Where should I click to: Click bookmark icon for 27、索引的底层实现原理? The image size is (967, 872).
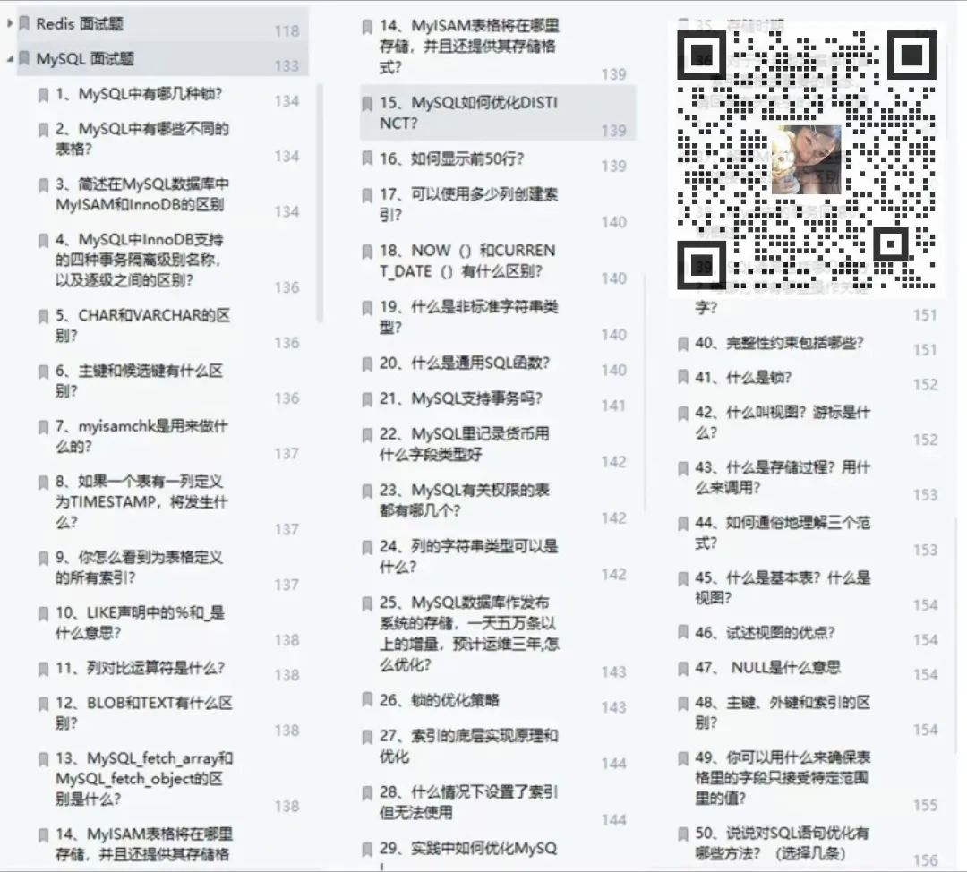point(367,736)
